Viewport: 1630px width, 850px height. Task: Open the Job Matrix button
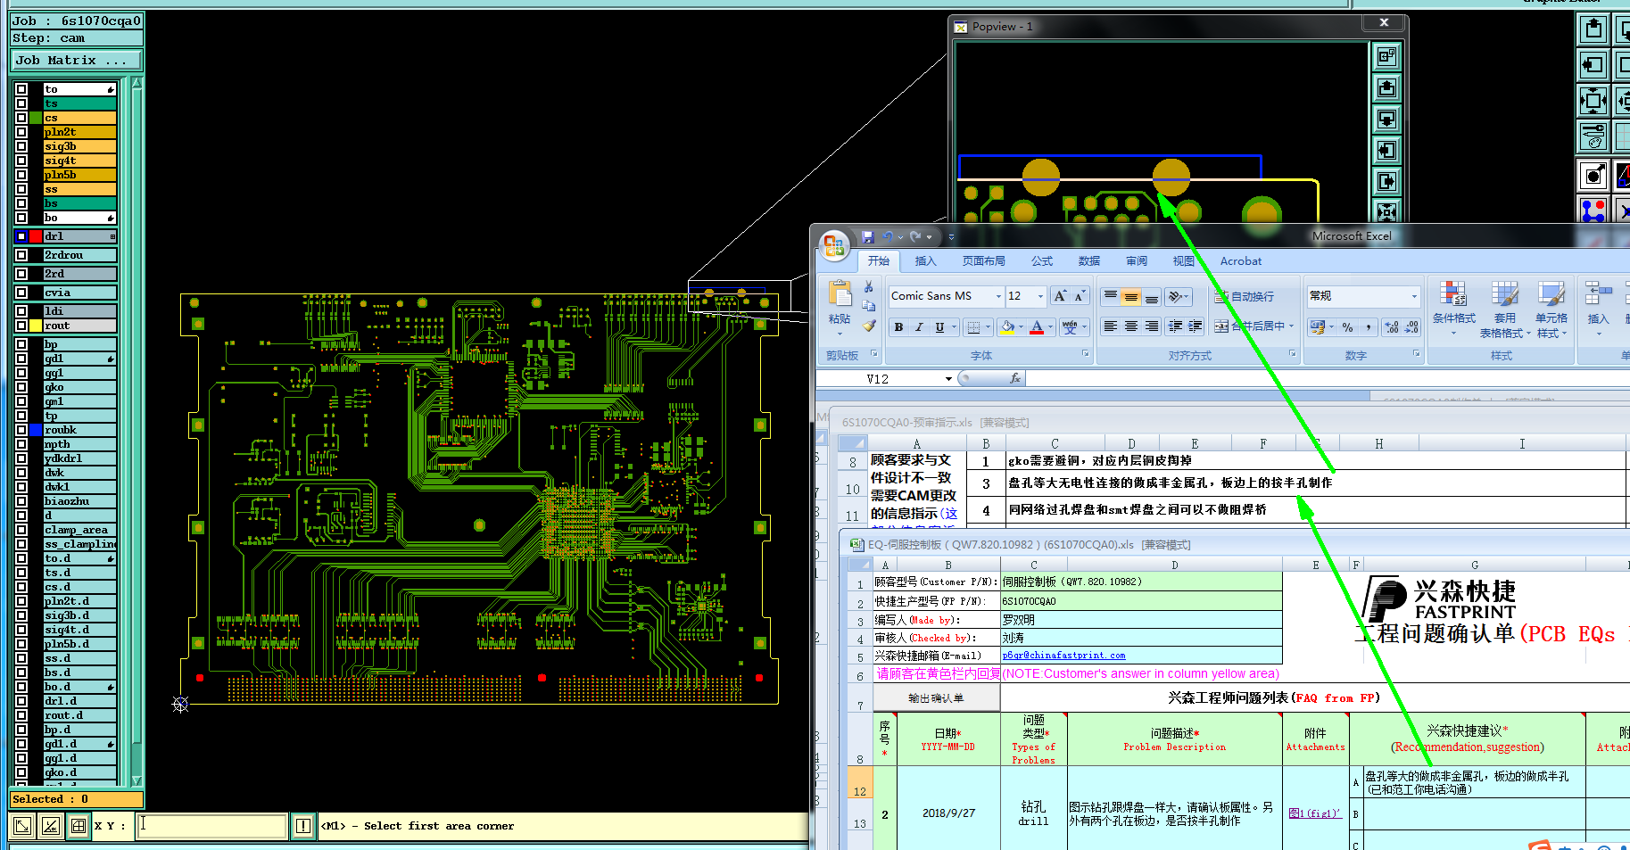pos(78,61)
